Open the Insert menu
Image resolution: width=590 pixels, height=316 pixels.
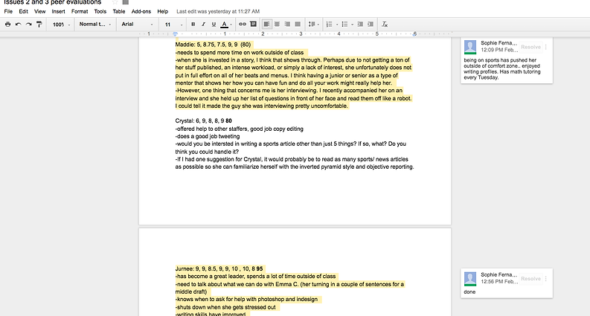click(x=58, y=12)
